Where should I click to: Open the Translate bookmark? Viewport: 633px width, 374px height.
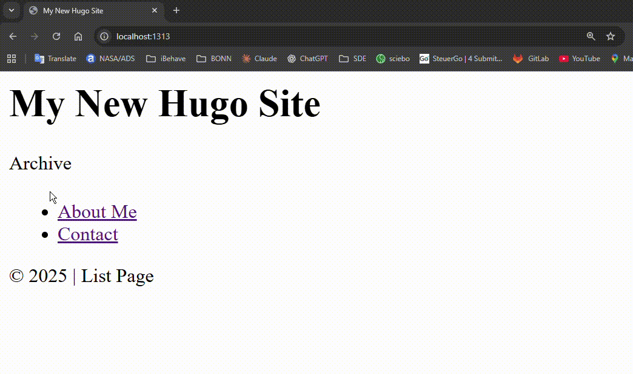55,59
